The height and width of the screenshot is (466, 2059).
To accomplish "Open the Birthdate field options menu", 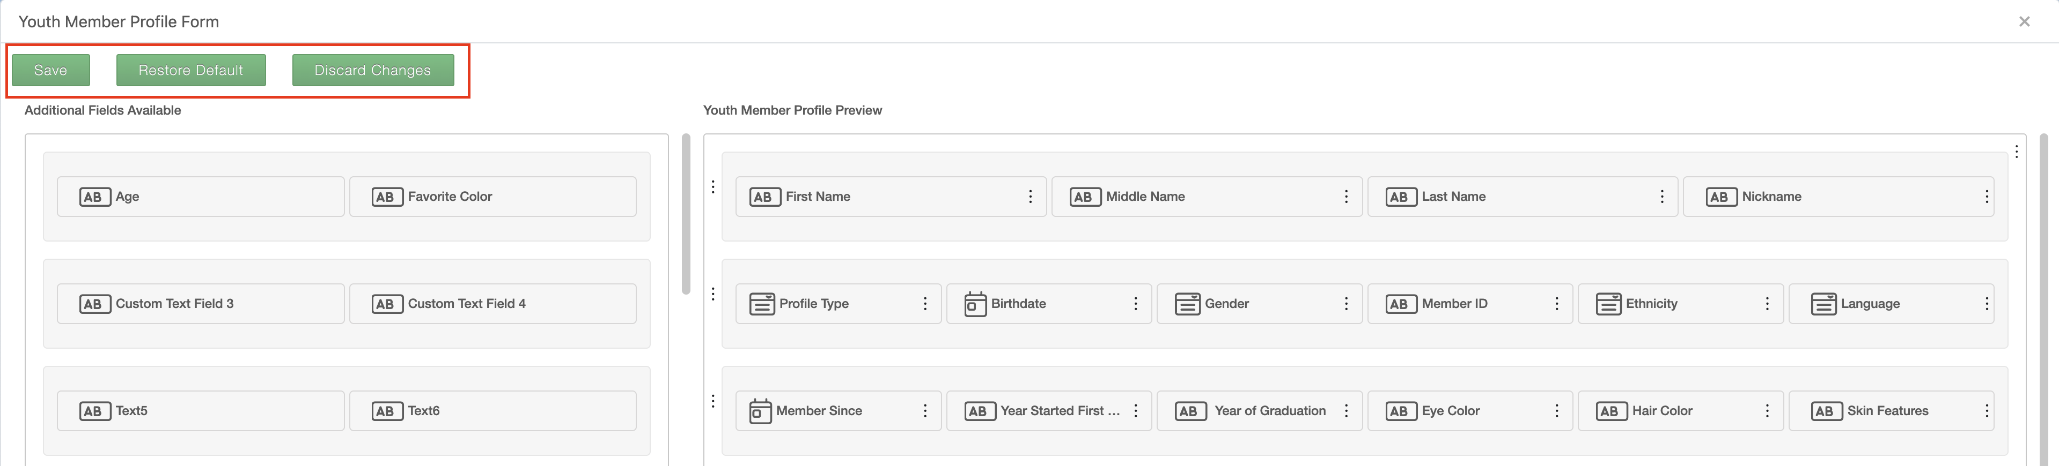I will tap(1135, 303).
